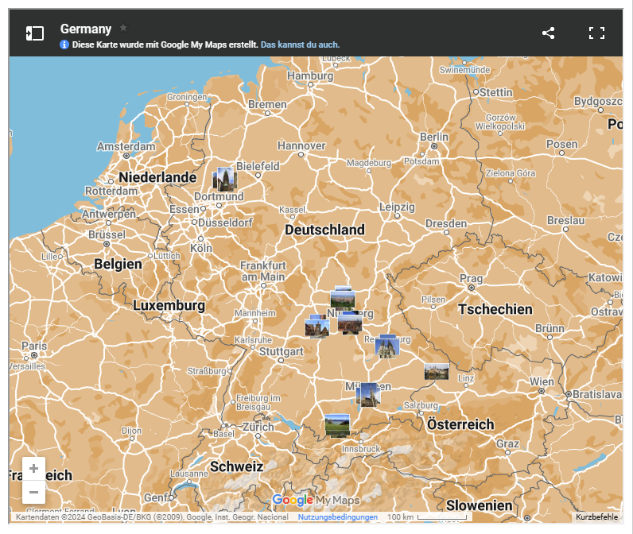Open the photo marker north of Stuttgart's east
Screen dimensions: 633x534
coord(317,327)
